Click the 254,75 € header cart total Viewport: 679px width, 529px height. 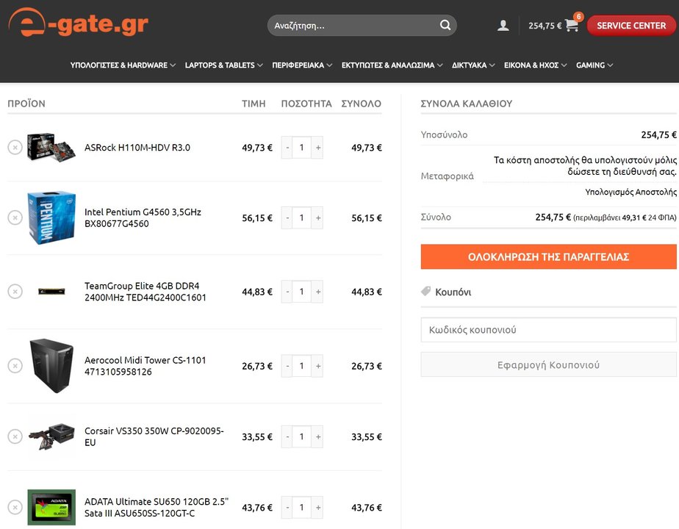point(545,26)
